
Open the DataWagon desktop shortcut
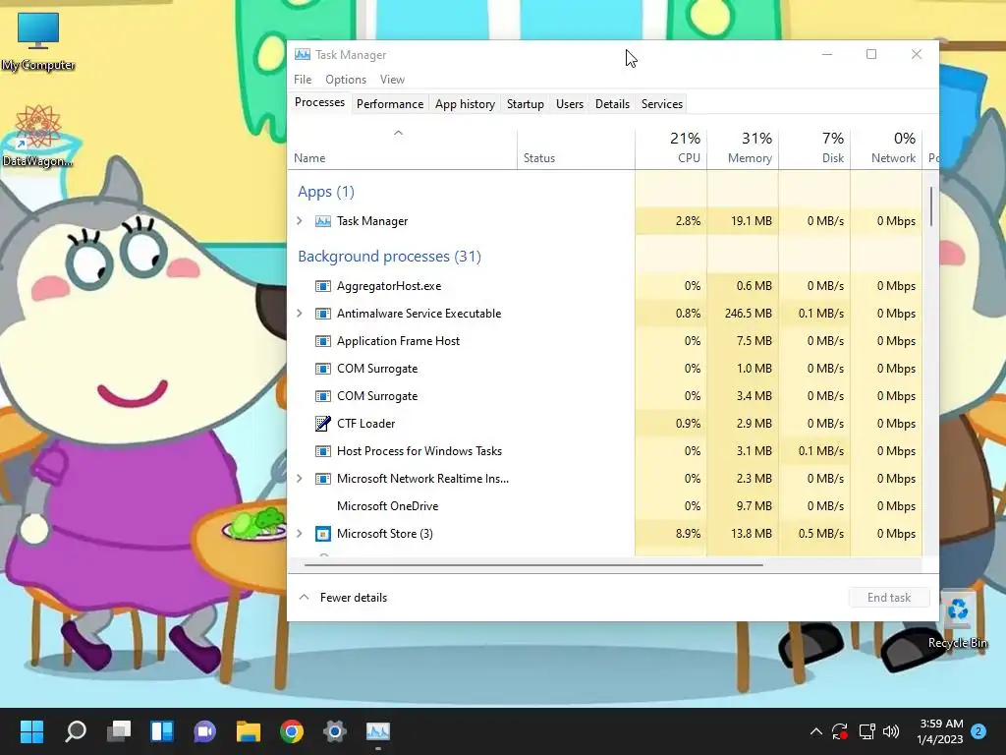point(38,136)
